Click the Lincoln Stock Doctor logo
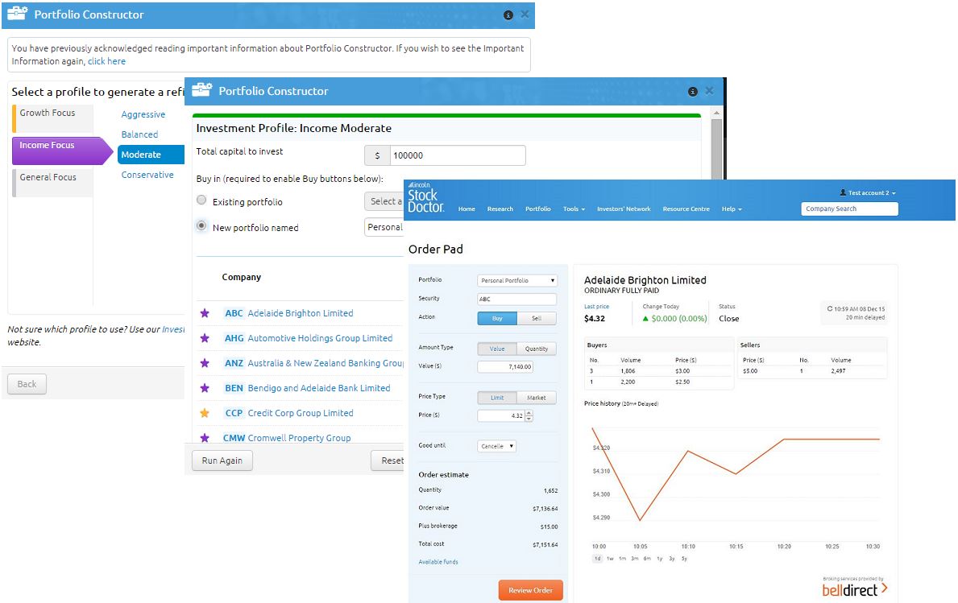The image size is (958, 603). (x=425, y=197)
